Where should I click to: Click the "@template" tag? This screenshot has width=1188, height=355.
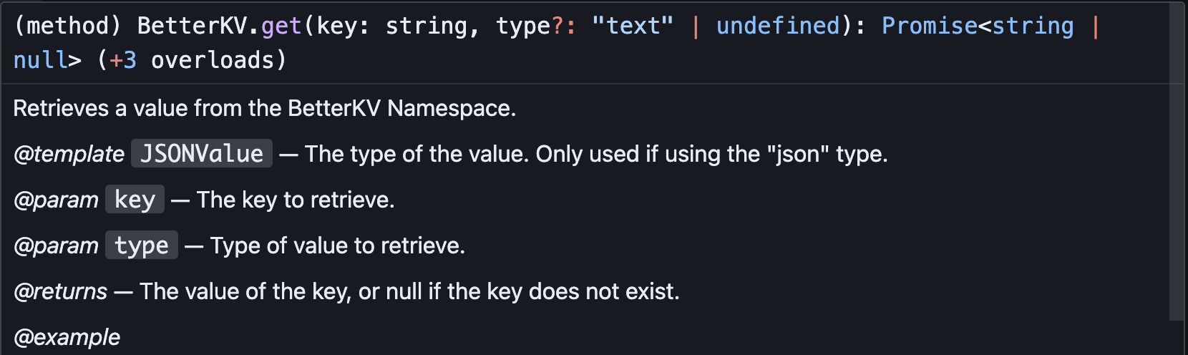pos(69,154)
